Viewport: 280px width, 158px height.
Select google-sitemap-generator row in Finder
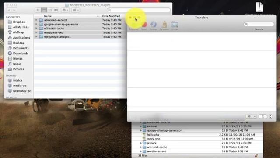(x=80, y=24)
